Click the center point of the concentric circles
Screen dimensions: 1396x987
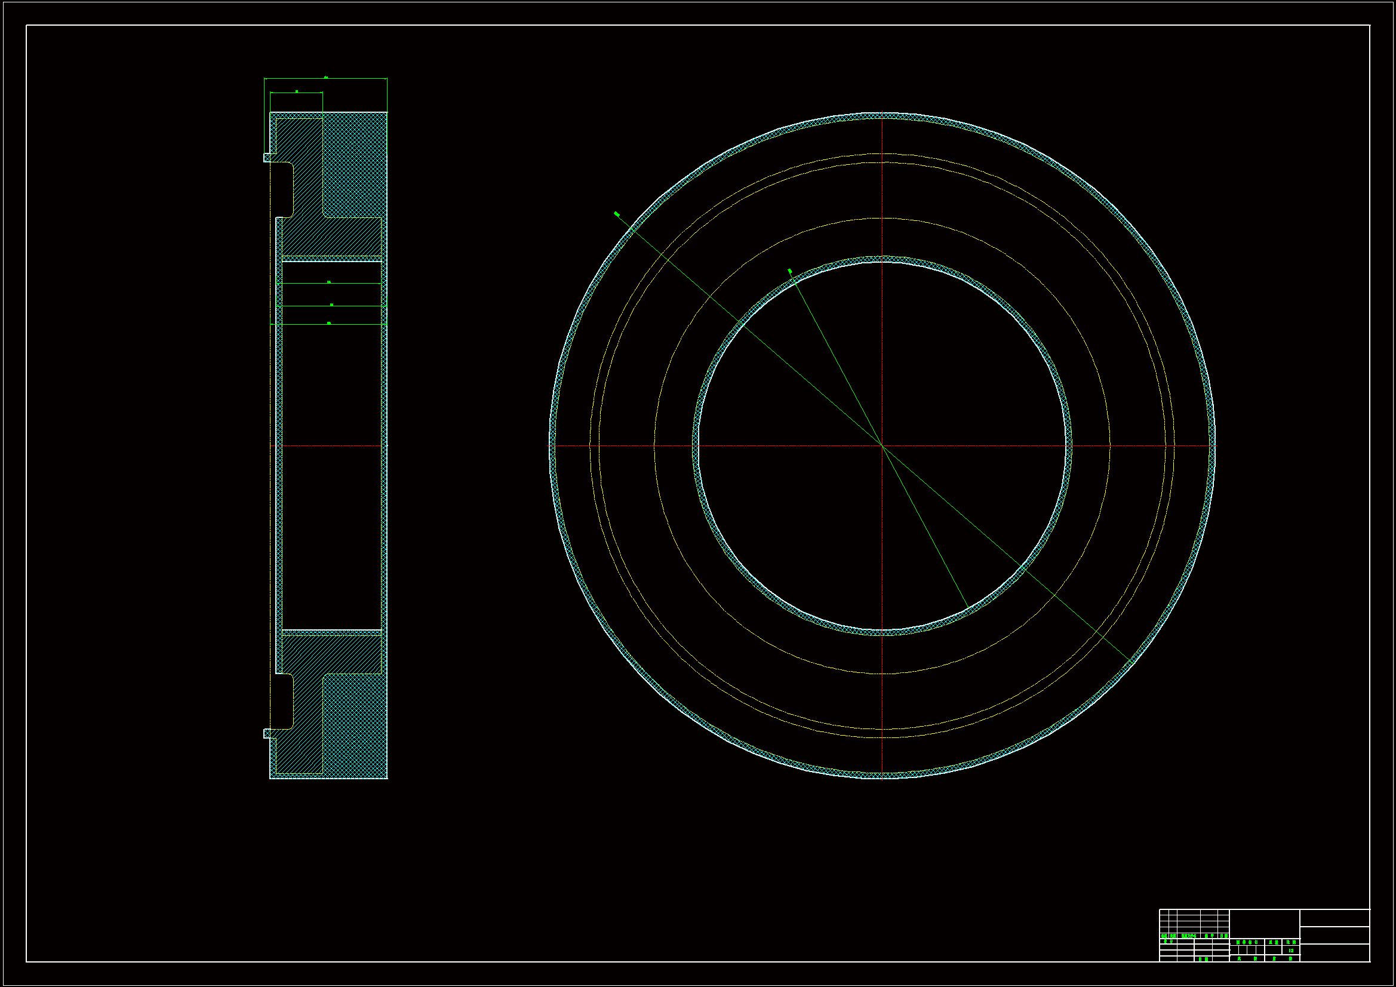[x=882, y=446]
